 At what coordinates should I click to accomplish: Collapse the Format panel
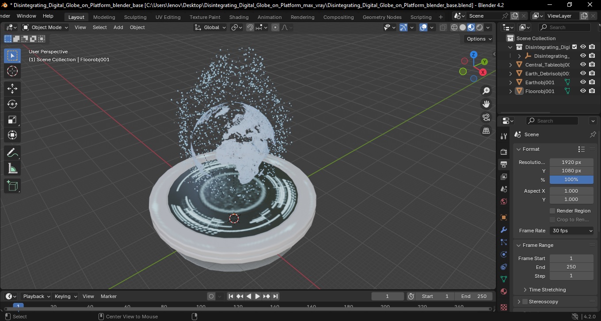tap(519, 149)
